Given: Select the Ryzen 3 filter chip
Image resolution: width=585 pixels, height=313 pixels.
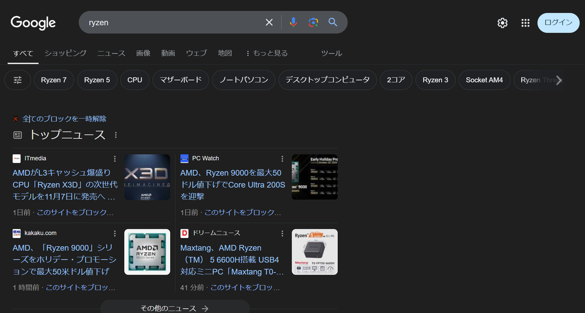Looking at the screenshot, I should tap(435, 80).
